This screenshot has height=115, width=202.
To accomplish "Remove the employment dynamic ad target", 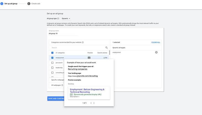I will coord(156,52).
